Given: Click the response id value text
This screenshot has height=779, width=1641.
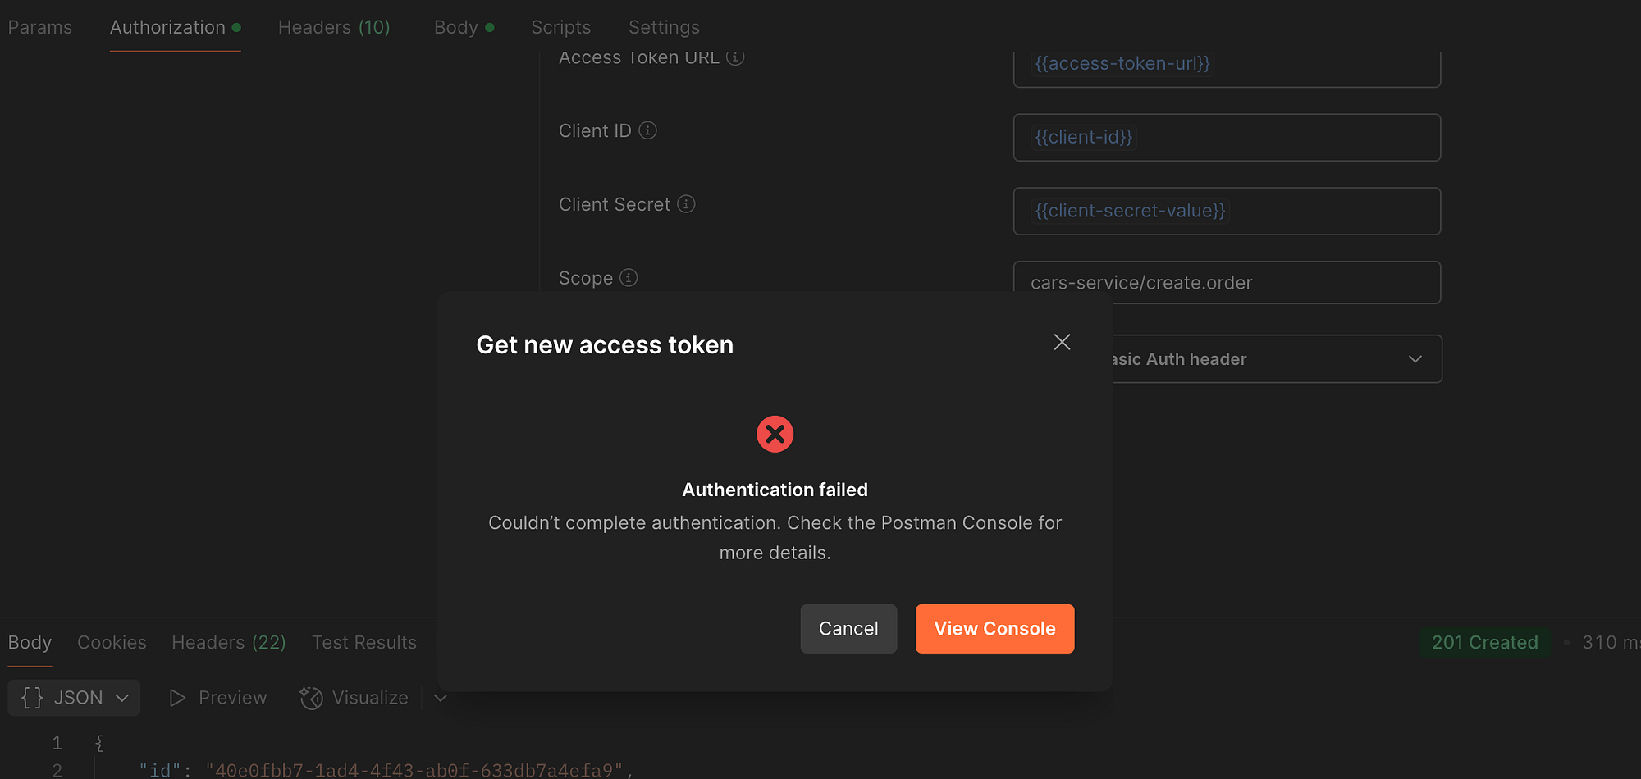Looking at the screenshot, I should click(414, 770).
